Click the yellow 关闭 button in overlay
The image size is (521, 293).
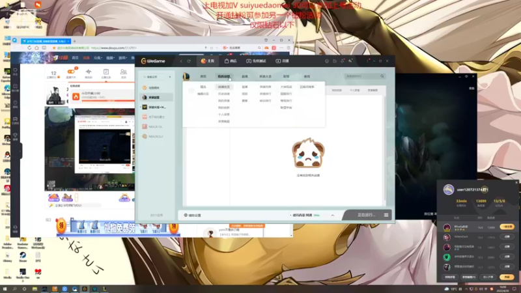point(507,277)
